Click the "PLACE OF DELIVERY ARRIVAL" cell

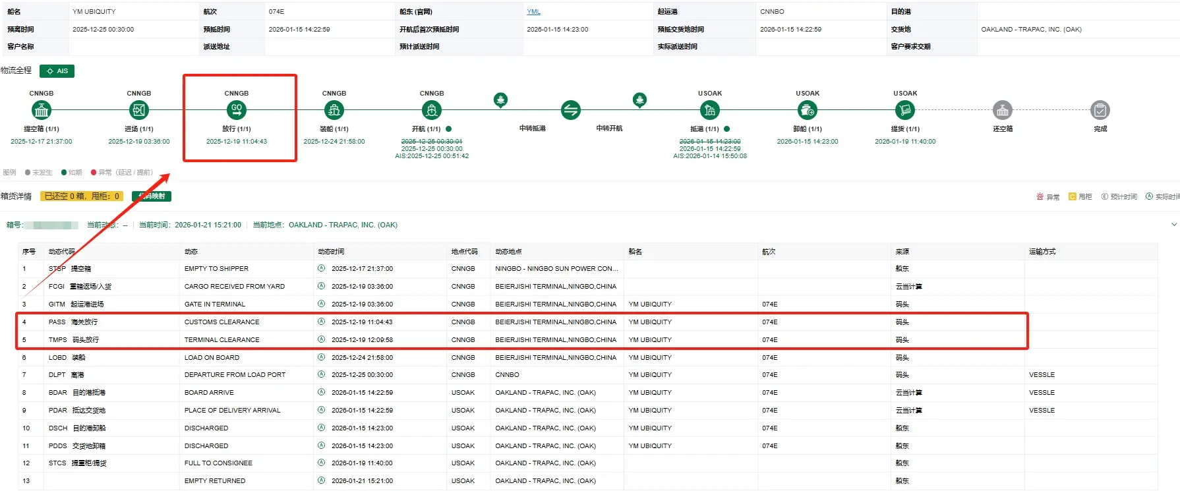[x=232, y=410]
